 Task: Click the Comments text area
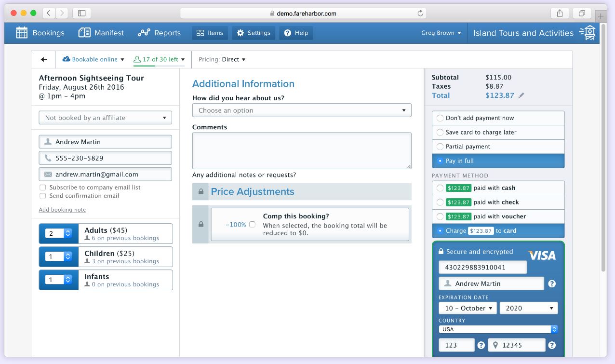(302, 151)
